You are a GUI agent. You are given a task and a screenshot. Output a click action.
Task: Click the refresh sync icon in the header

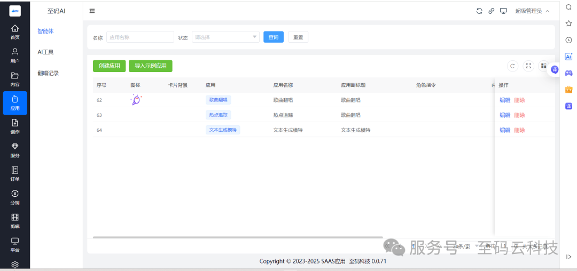click(479, 11)
